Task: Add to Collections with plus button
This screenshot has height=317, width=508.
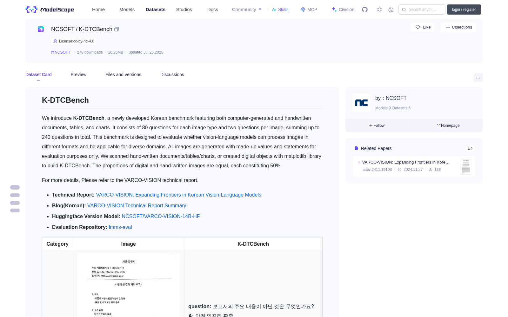Action: tap(458, 27)
